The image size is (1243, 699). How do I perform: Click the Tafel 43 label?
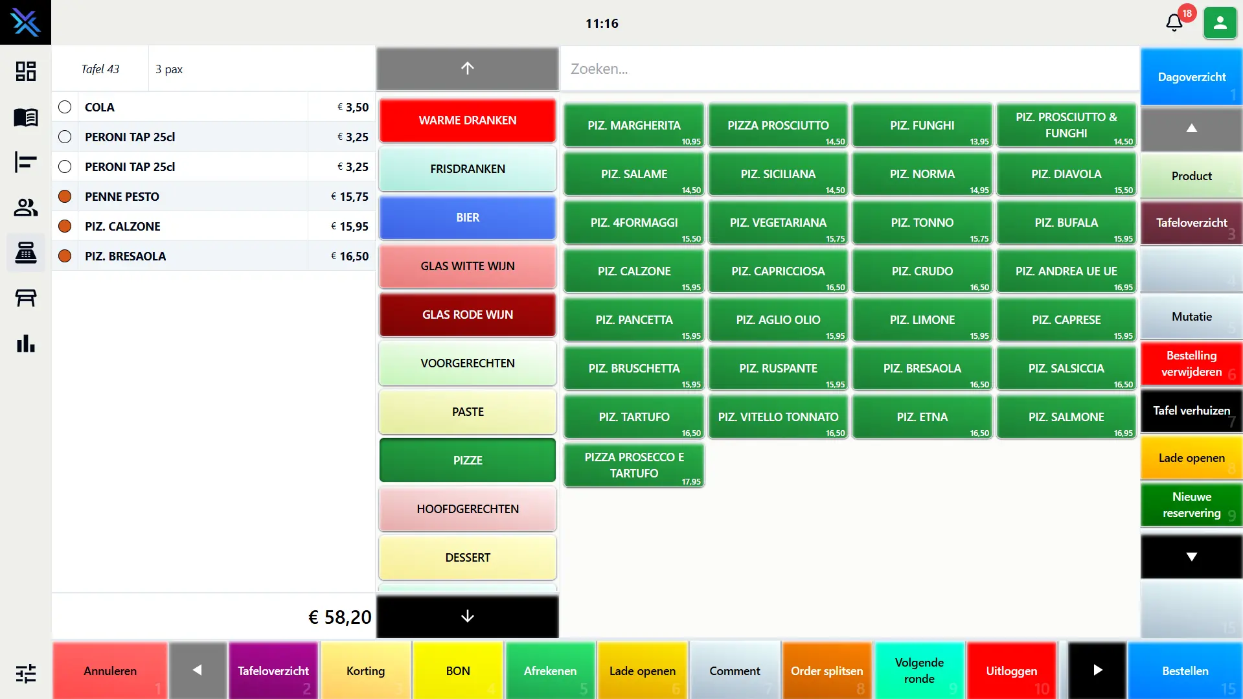tap(100, 69)
